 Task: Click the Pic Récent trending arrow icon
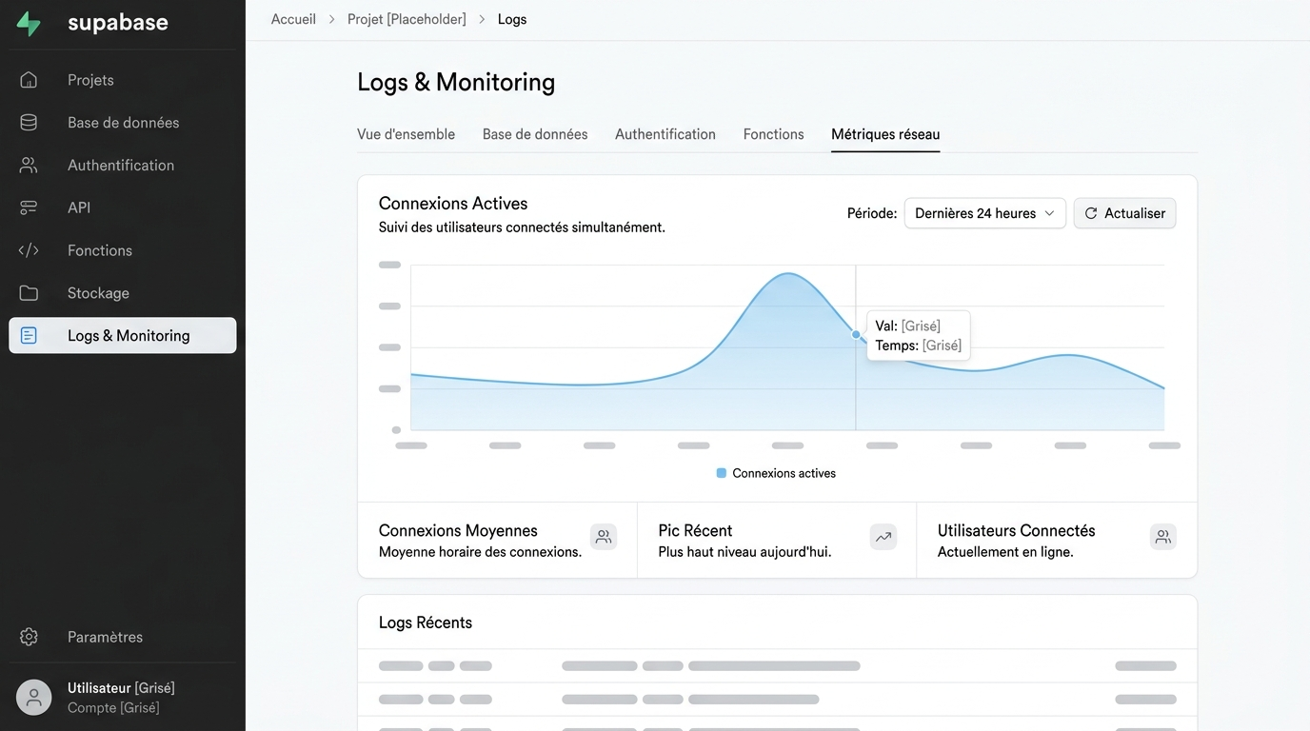[883, 537]
